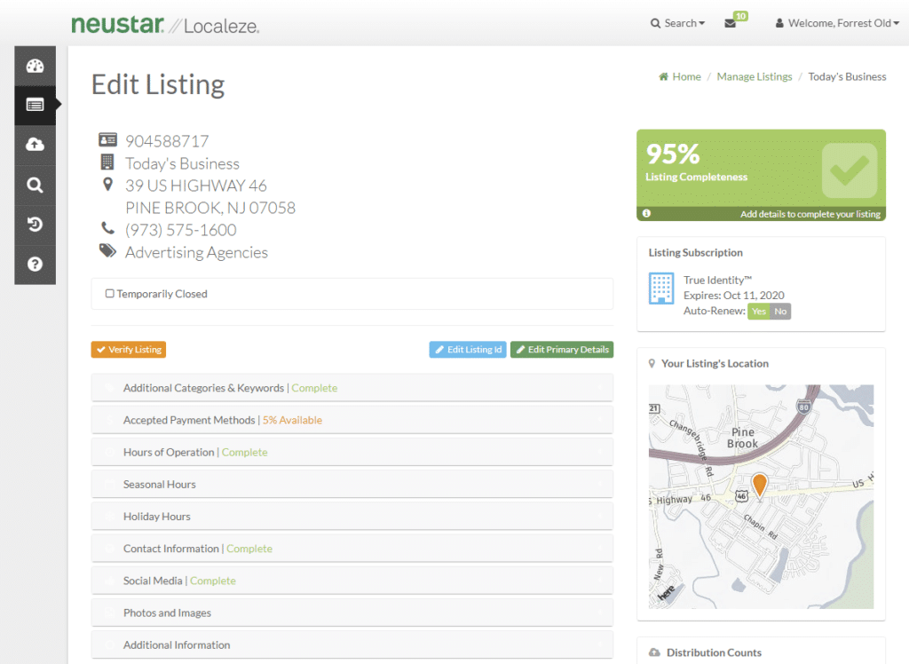Click the home icon in breadcrumb
909x664 pixels.
(664, 76)
